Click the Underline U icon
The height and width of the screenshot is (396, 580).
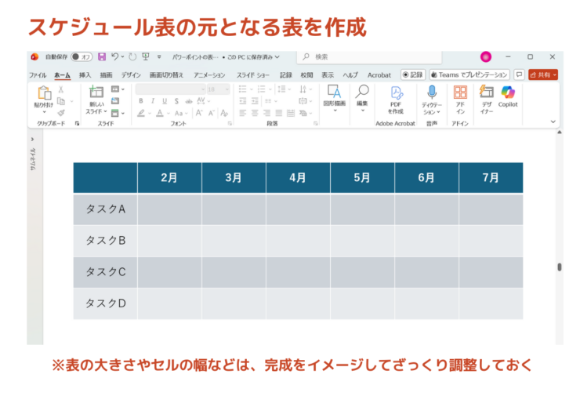point(165,101)
